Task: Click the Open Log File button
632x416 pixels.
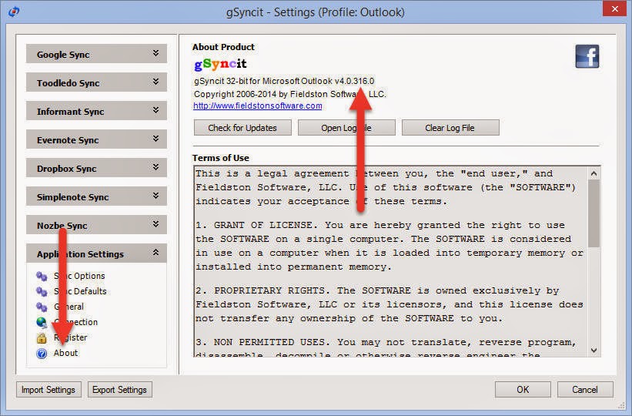Action: (x=346, y=128)
